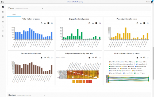Toggle Sponsor #1 Stage legend entry
This screenshot has width=154, height=97.
[136, 69]
